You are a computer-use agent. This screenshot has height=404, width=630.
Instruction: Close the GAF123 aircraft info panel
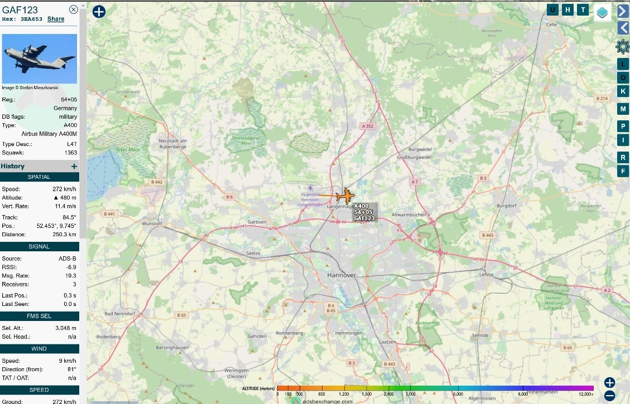pos(74,9)
